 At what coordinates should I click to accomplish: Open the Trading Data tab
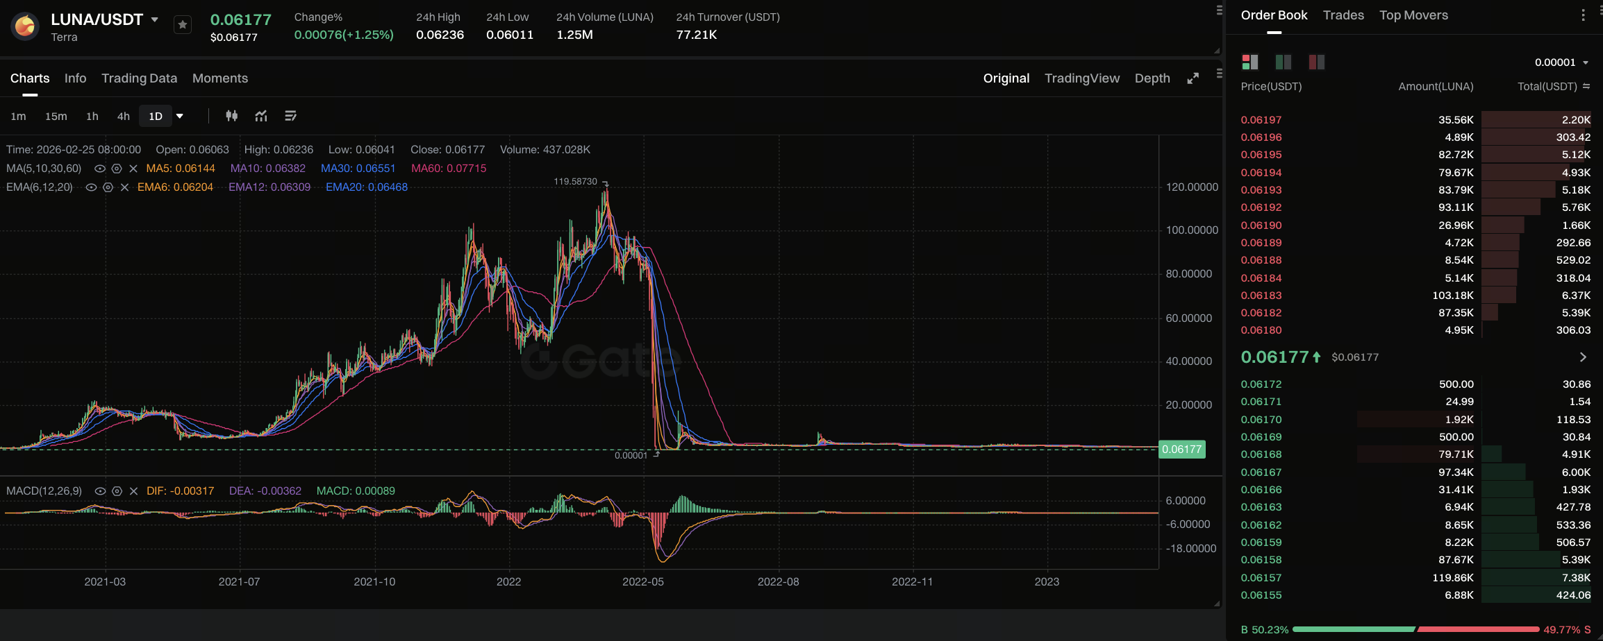[x=139, y=78]
